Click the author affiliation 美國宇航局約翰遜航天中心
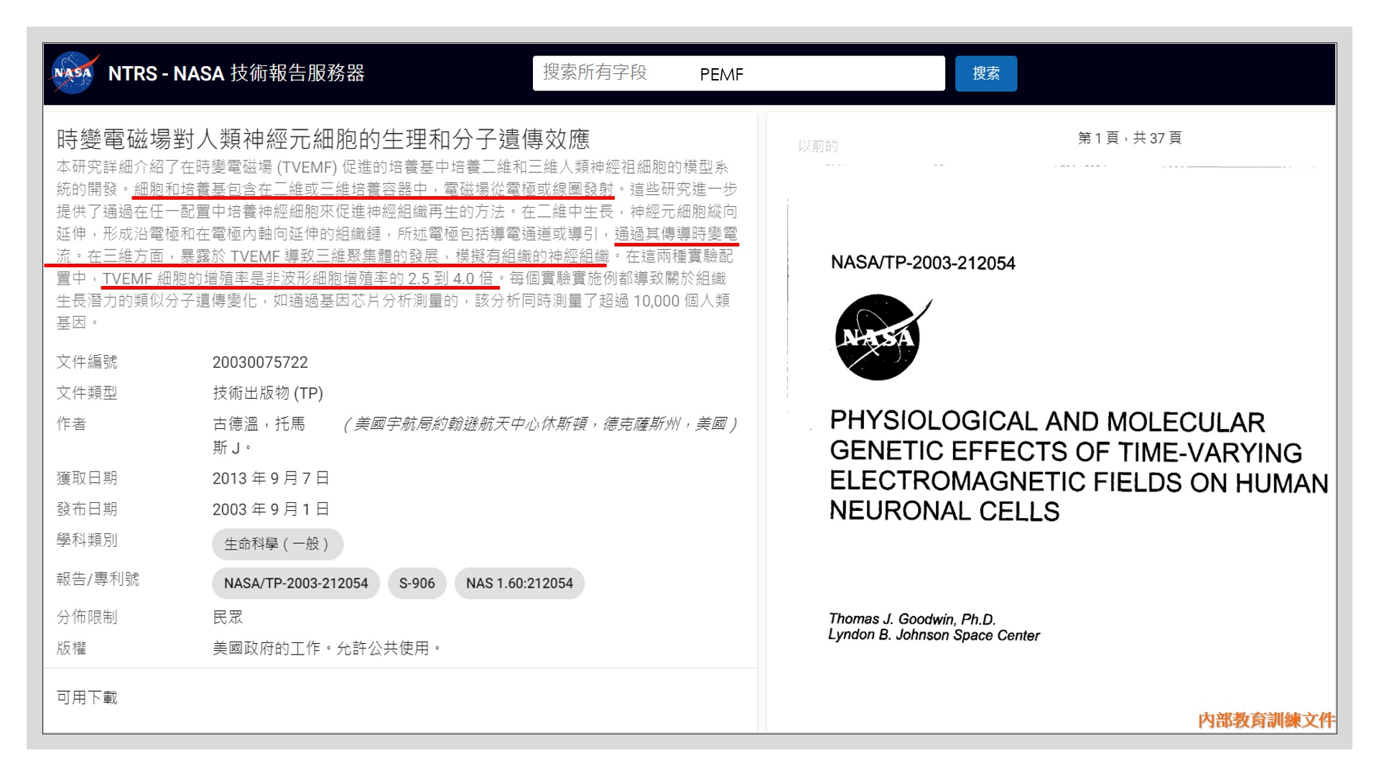 point(541,424)
